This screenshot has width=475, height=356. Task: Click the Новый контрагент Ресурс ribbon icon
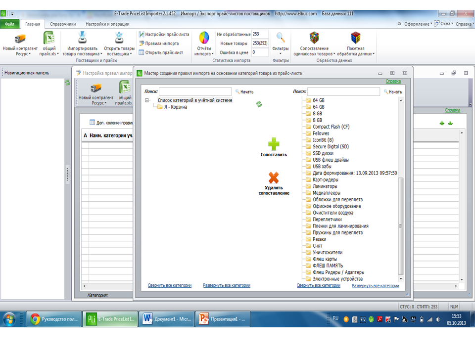(x=20, y=39)
